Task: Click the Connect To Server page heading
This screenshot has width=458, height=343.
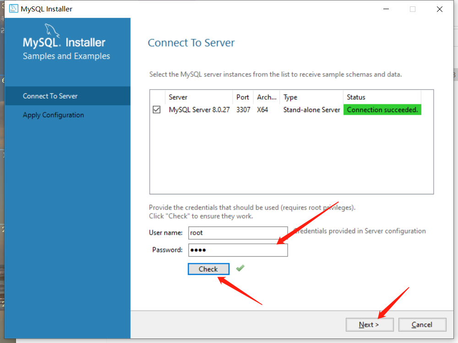Action: 191,43
